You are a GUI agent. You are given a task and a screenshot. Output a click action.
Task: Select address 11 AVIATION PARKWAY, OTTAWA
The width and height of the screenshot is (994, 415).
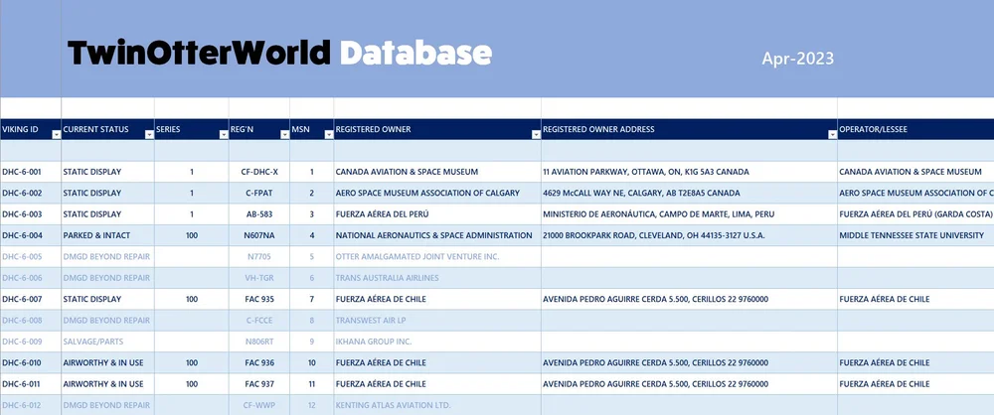pos(689,172)
